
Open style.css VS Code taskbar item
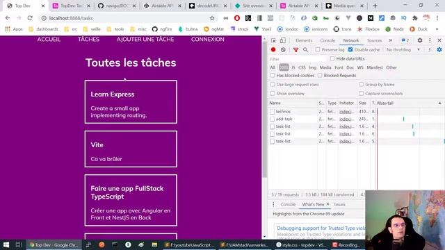click(302, 245)
